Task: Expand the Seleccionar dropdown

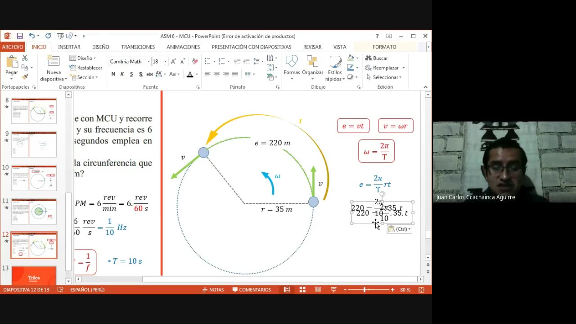Action: point(384,77)
